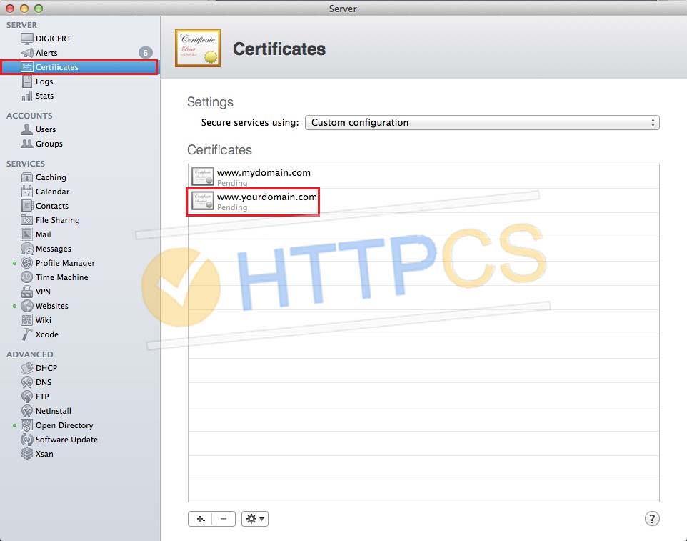Click the ACCOUNTS section header
The height and width of the screenshot is (541, 687).
[29, 116]
